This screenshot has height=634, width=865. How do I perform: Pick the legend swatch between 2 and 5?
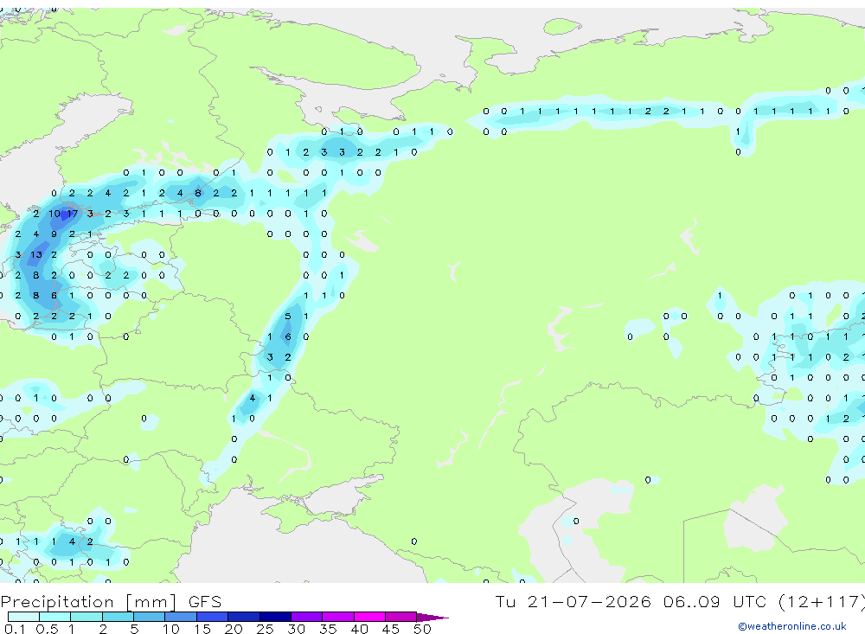(x=118, y=617)
